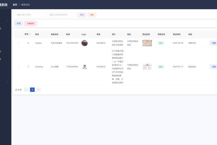View business license thumbnail for hushang
The image size is (217, 145).
[147, 67]
